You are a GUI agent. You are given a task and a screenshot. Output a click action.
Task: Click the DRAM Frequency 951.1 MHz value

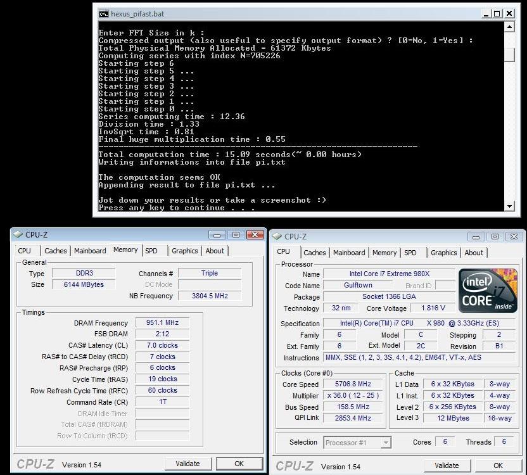pyautogui.click(x=163, y=322)
